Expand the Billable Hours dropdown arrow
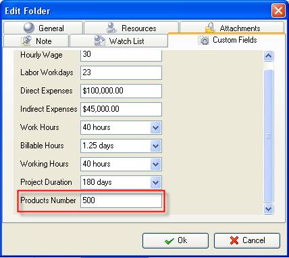 coord(155,146)
